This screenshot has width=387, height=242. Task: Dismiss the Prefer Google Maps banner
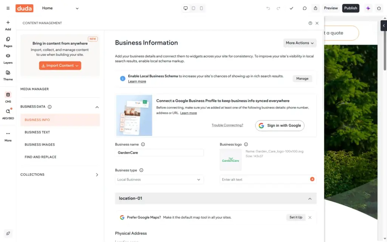point(310,217)
